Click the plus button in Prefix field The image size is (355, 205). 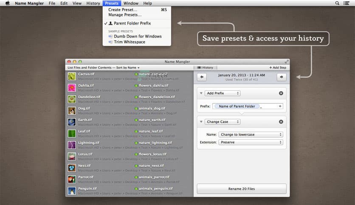[280, 106]
